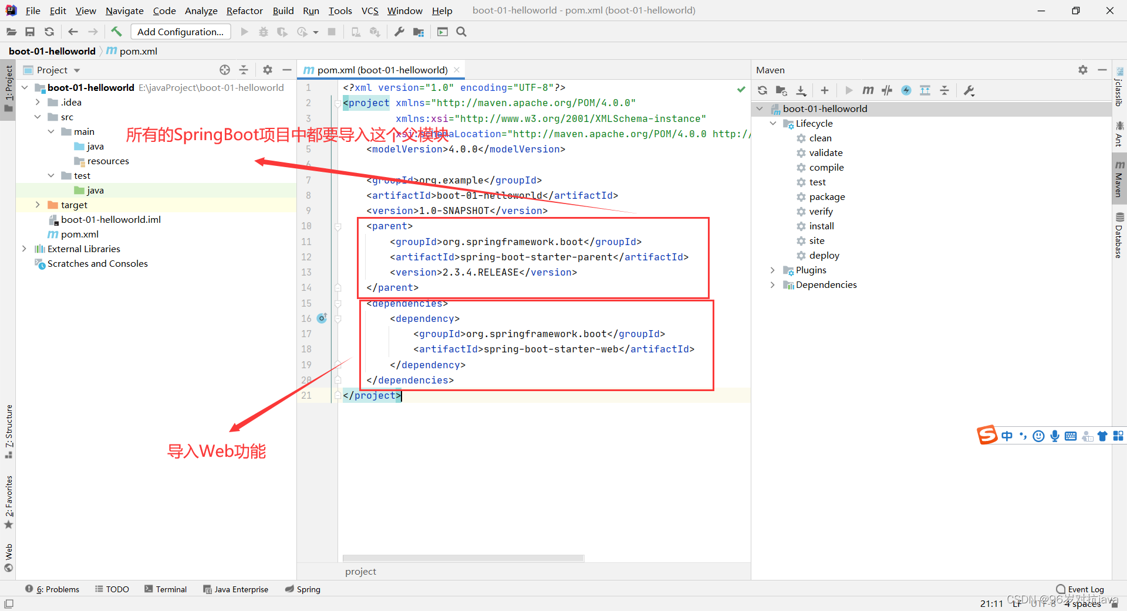Click the Save All toolbar icon
Screen dimensions: 1127x611
point(30,32)
